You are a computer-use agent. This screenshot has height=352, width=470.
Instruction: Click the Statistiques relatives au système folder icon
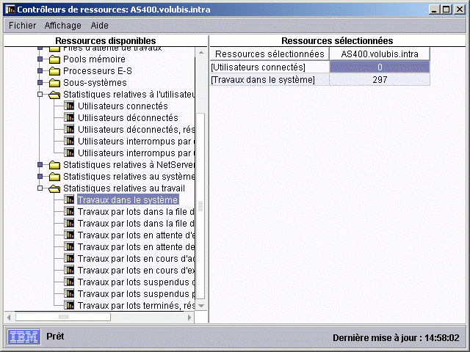click(54, 177)
